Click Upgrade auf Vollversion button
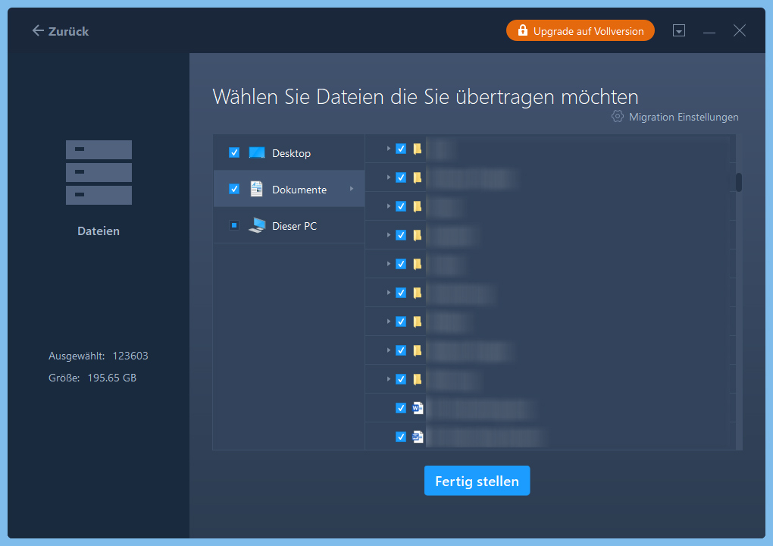 [x=580, y=31]
